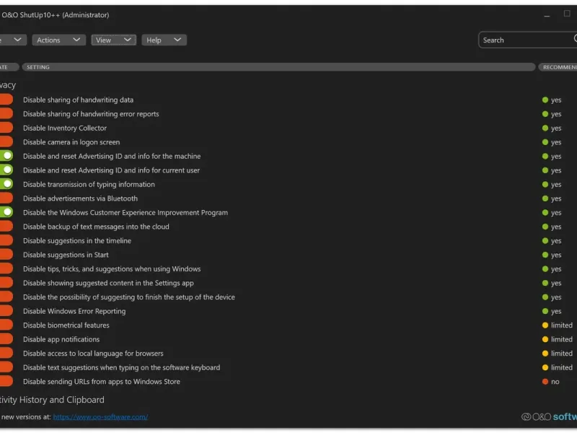Sort by the SETTING column header

pyautogui.click(x=278, y=67)
